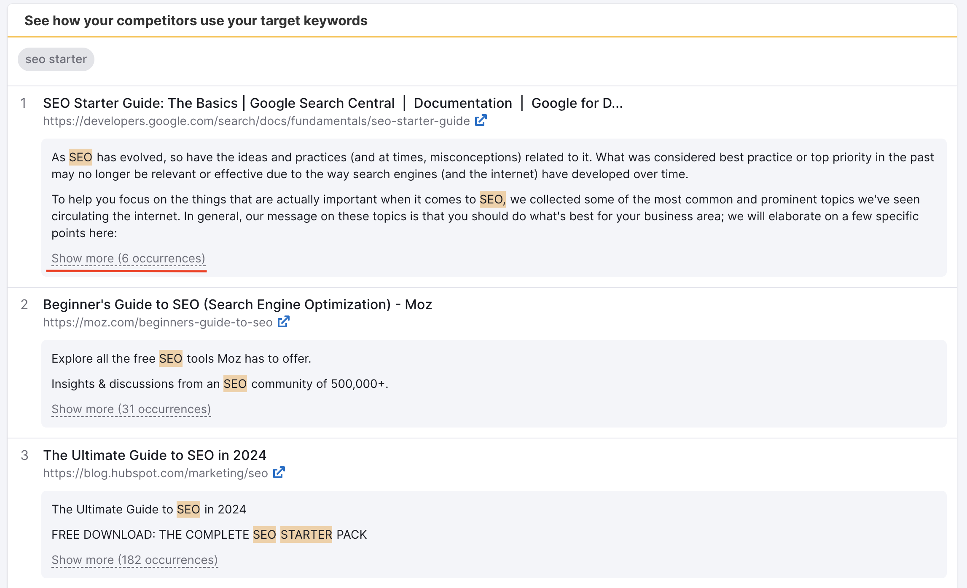
Task: Open the Moz beginners guide external link icon
Action: [284, 321]
